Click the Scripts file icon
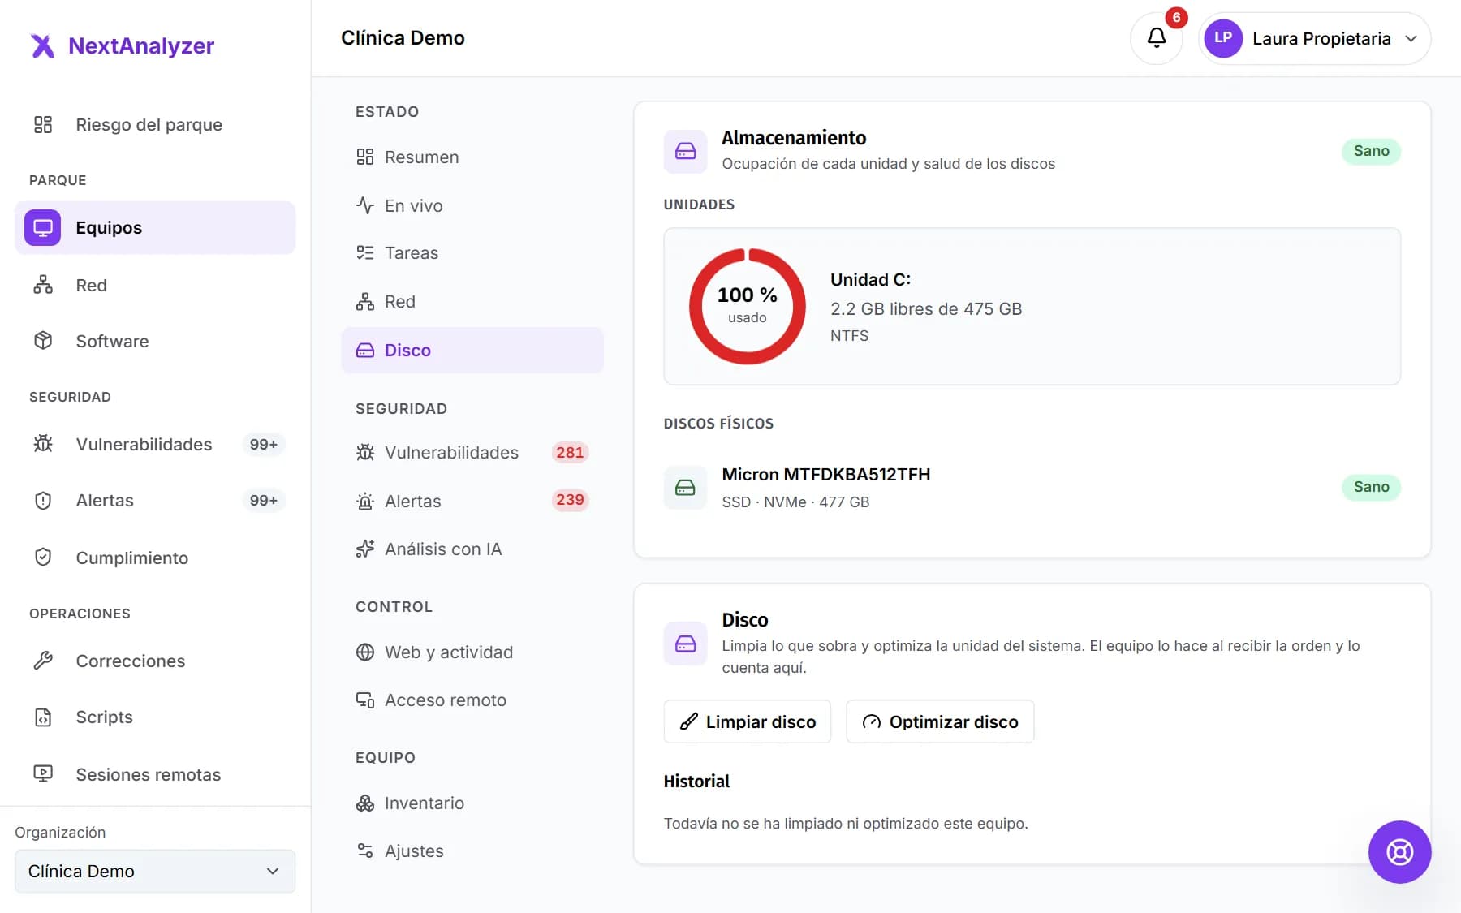This screenshot has width=1461, height=913. pyautogui.click(x=43, y=717)
